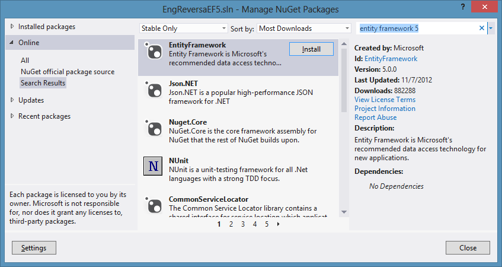Screen dimensions: 502x267
Task: Click the Close button
Action: coord(468,248)
